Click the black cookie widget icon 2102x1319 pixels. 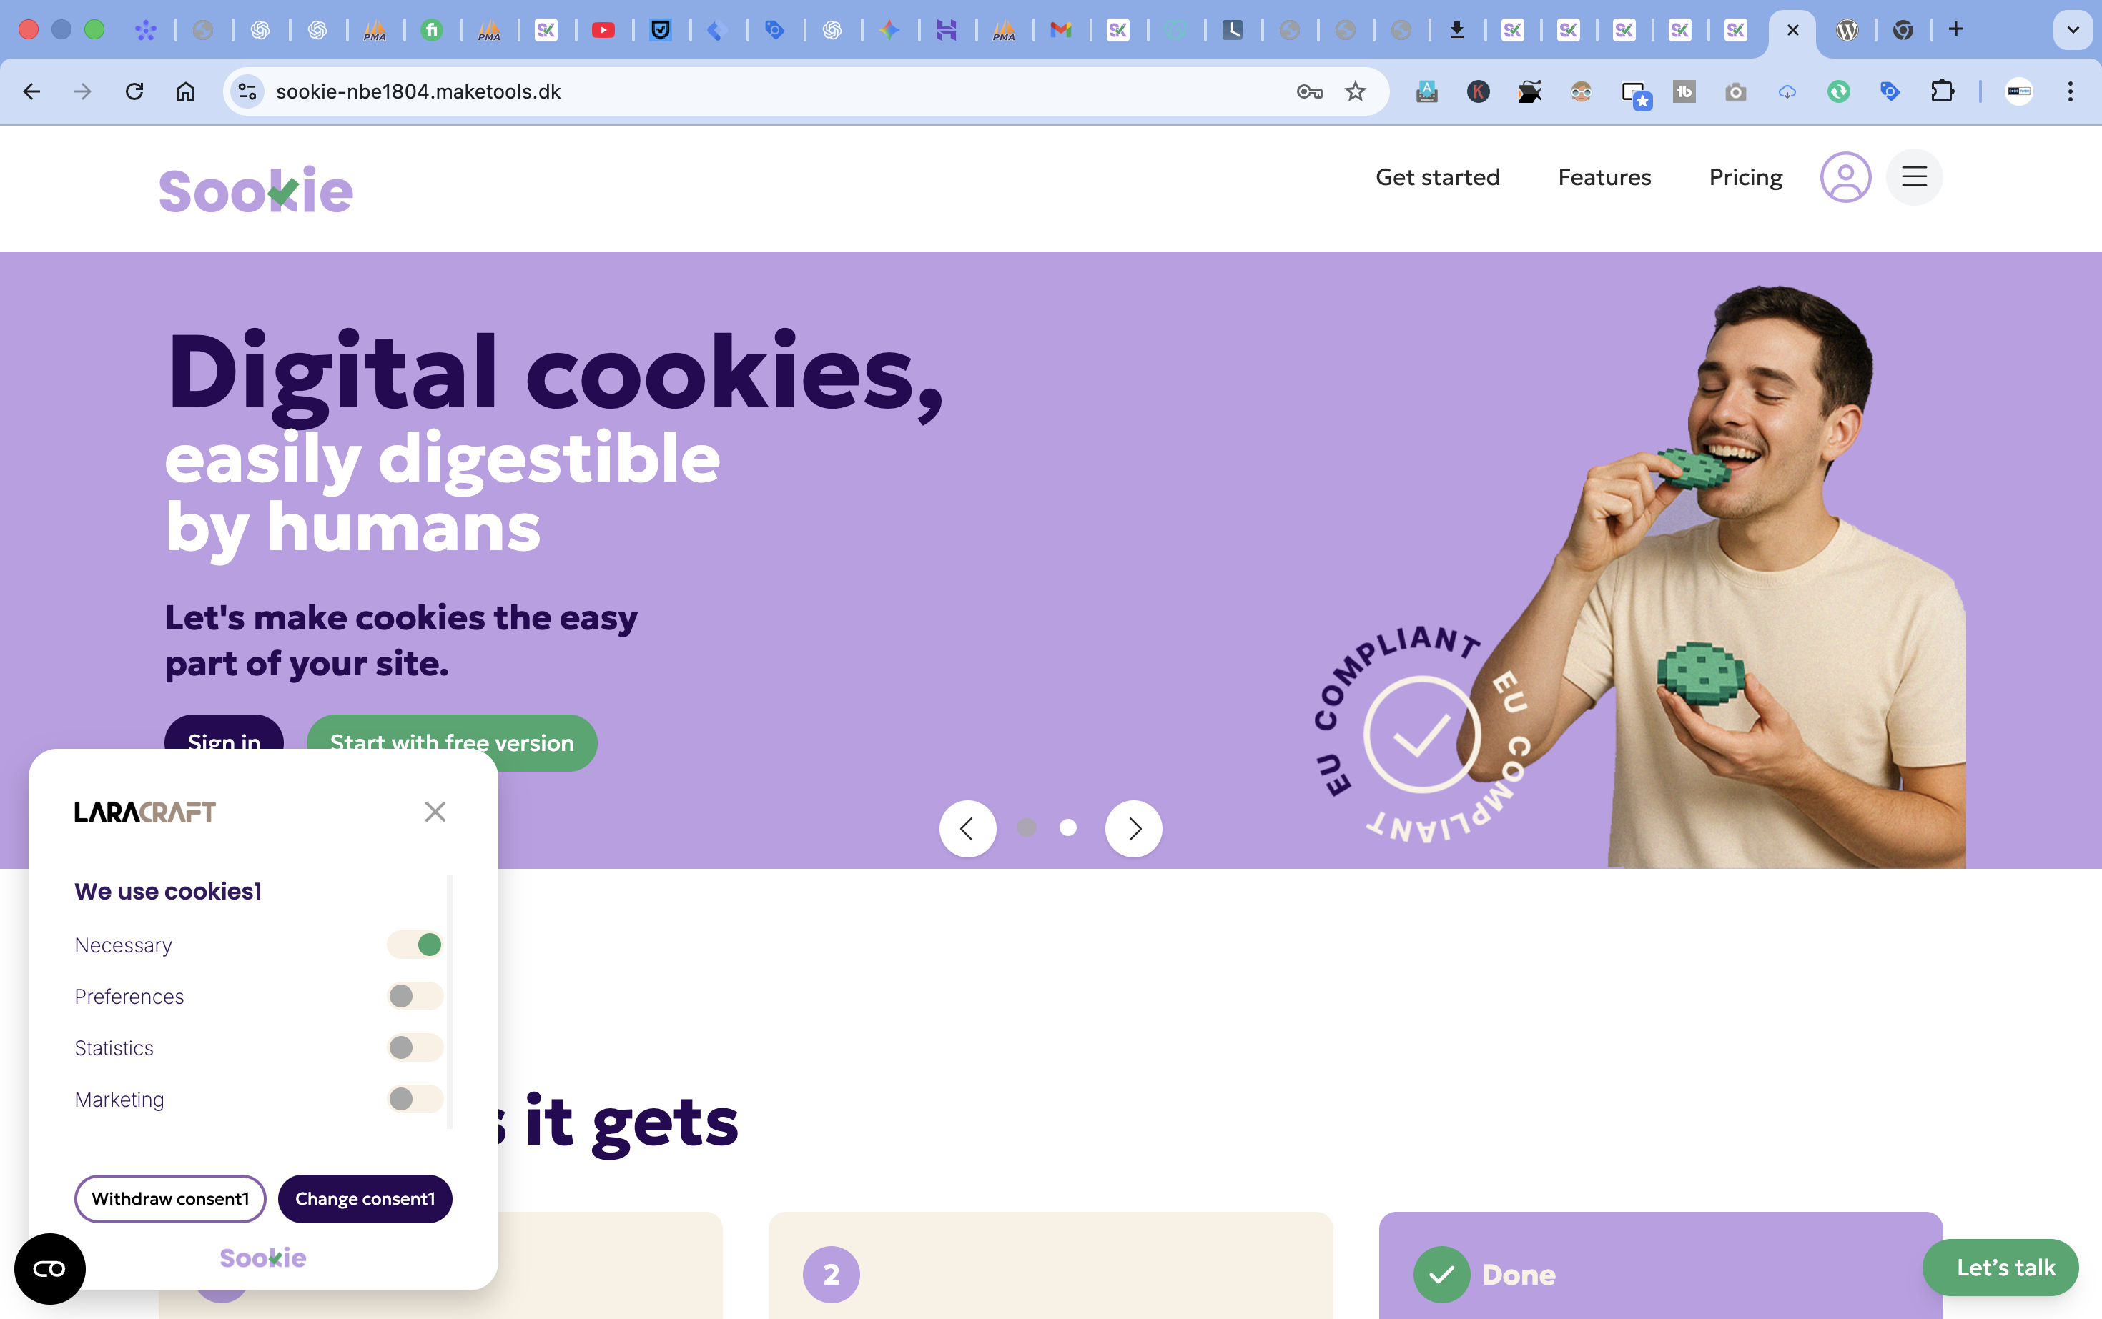tap(50, 1268)
